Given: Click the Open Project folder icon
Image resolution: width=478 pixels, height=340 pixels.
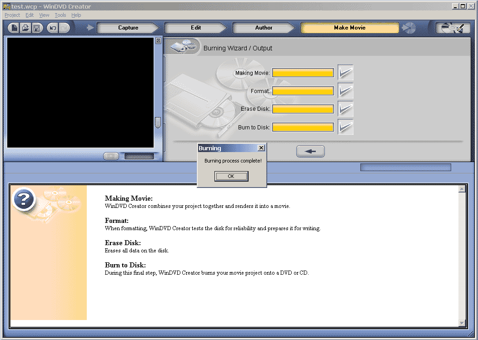Looking at the screenshot, I should tap(25, 28).
